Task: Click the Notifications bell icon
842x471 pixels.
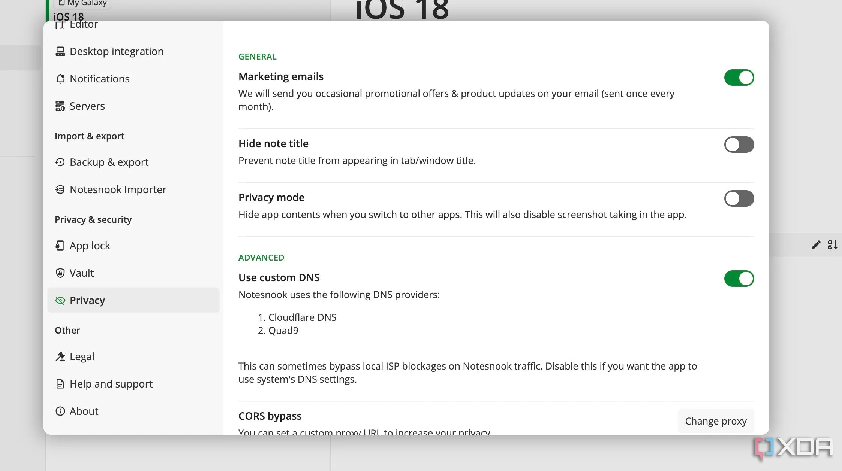Action: 60,79
